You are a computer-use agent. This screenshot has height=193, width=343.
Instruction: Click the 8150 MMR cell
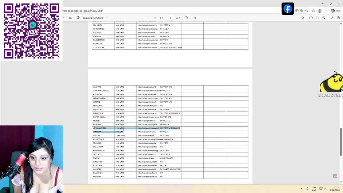120,166
